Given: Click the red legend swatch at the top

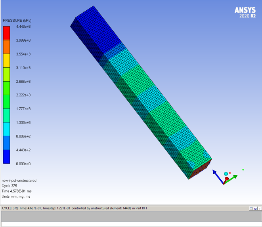Looking at the screenshot, I should point(6,33).
